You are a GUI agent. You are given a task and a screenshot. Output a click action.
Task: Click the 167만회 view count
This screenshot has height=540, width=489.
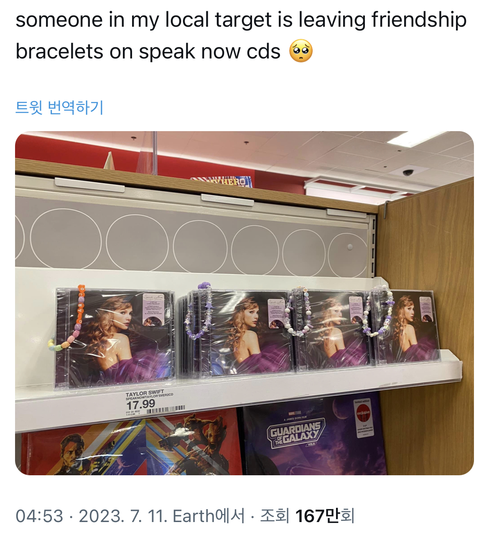coord(325,516)
